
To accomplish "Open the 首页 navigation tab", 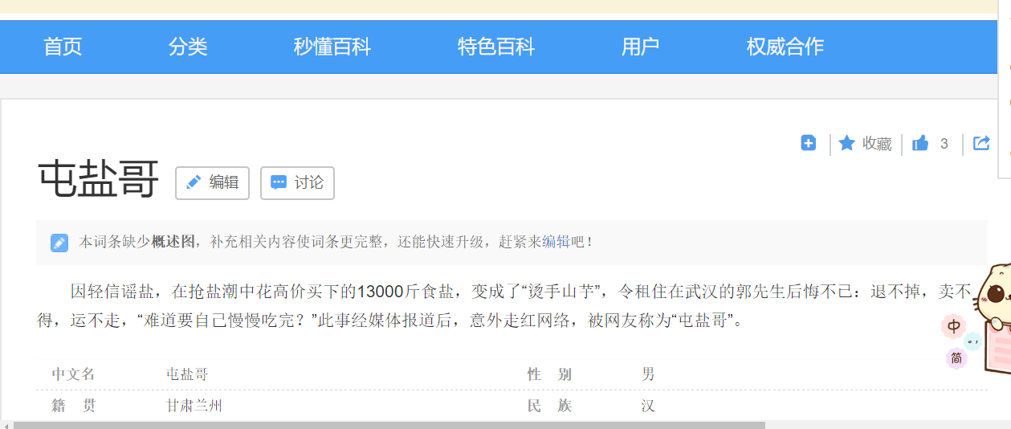I will click(x=63, y=47).
